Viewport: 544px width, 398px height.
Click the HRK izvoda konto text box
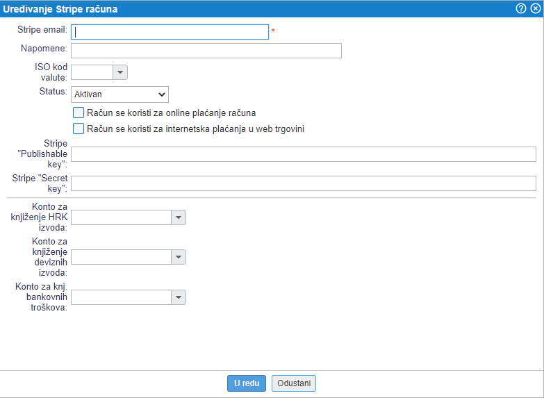click(x=121, y=217)
